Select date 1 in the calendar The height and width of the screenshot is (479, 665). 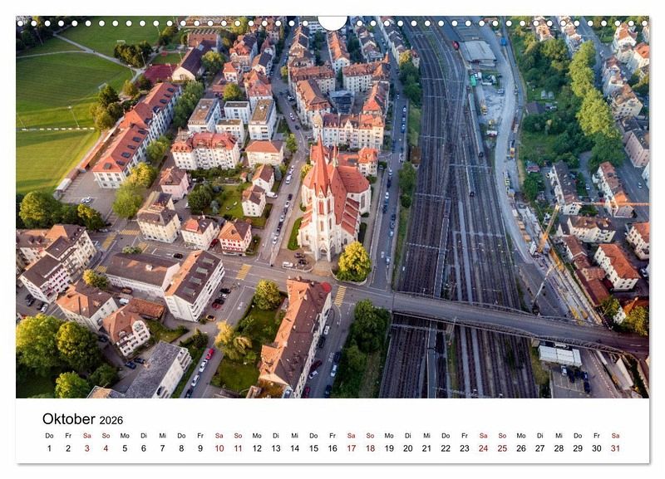click(49, 448)
